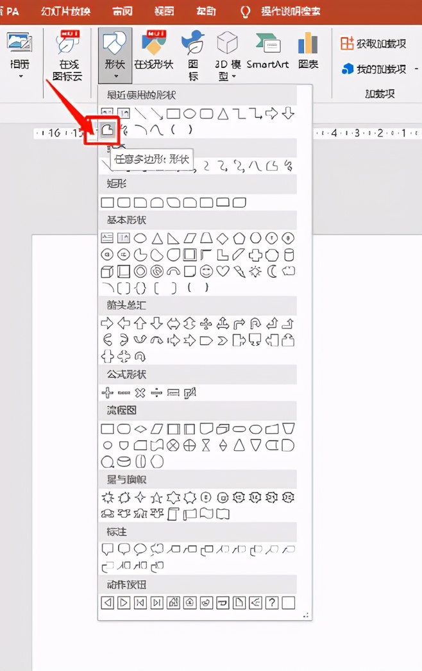
Task: Select the down arrow in recently used shapes
Action: pyautogui.click(x=289, y=114)
